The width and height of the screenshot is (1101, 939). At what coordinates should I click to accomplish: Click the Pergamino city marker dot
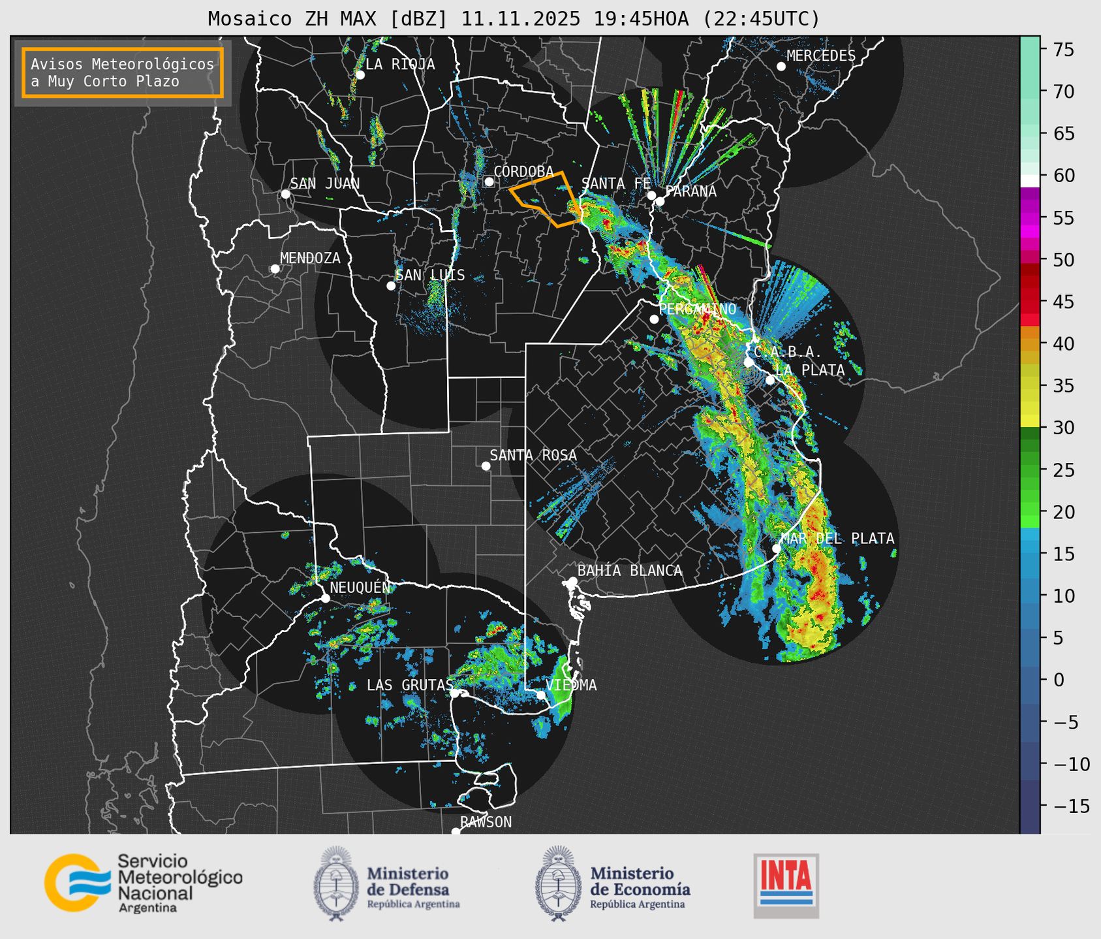(x=654, y=319)
